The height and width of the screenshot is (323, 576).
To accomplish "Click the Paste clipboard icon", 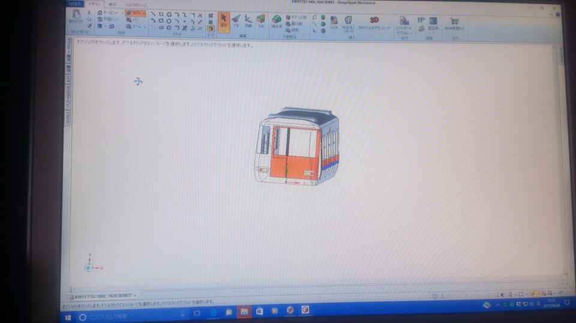I will 76,14.
